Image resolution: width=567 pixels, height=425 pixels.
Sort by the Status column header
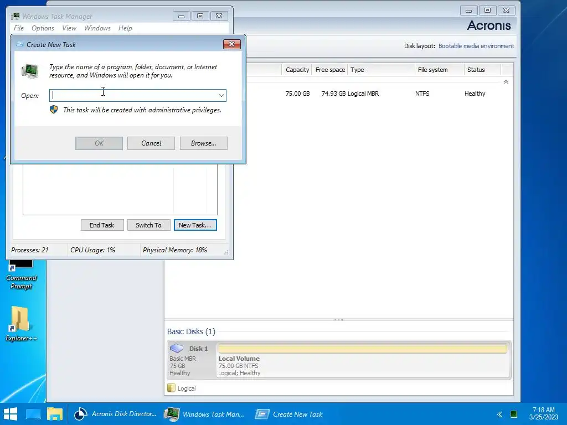click(482, 70)
